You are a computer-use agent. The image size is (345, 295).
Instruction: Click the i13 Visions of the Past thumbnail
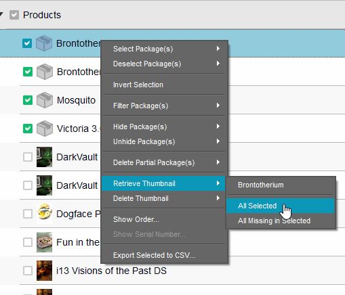pos(44,271)
